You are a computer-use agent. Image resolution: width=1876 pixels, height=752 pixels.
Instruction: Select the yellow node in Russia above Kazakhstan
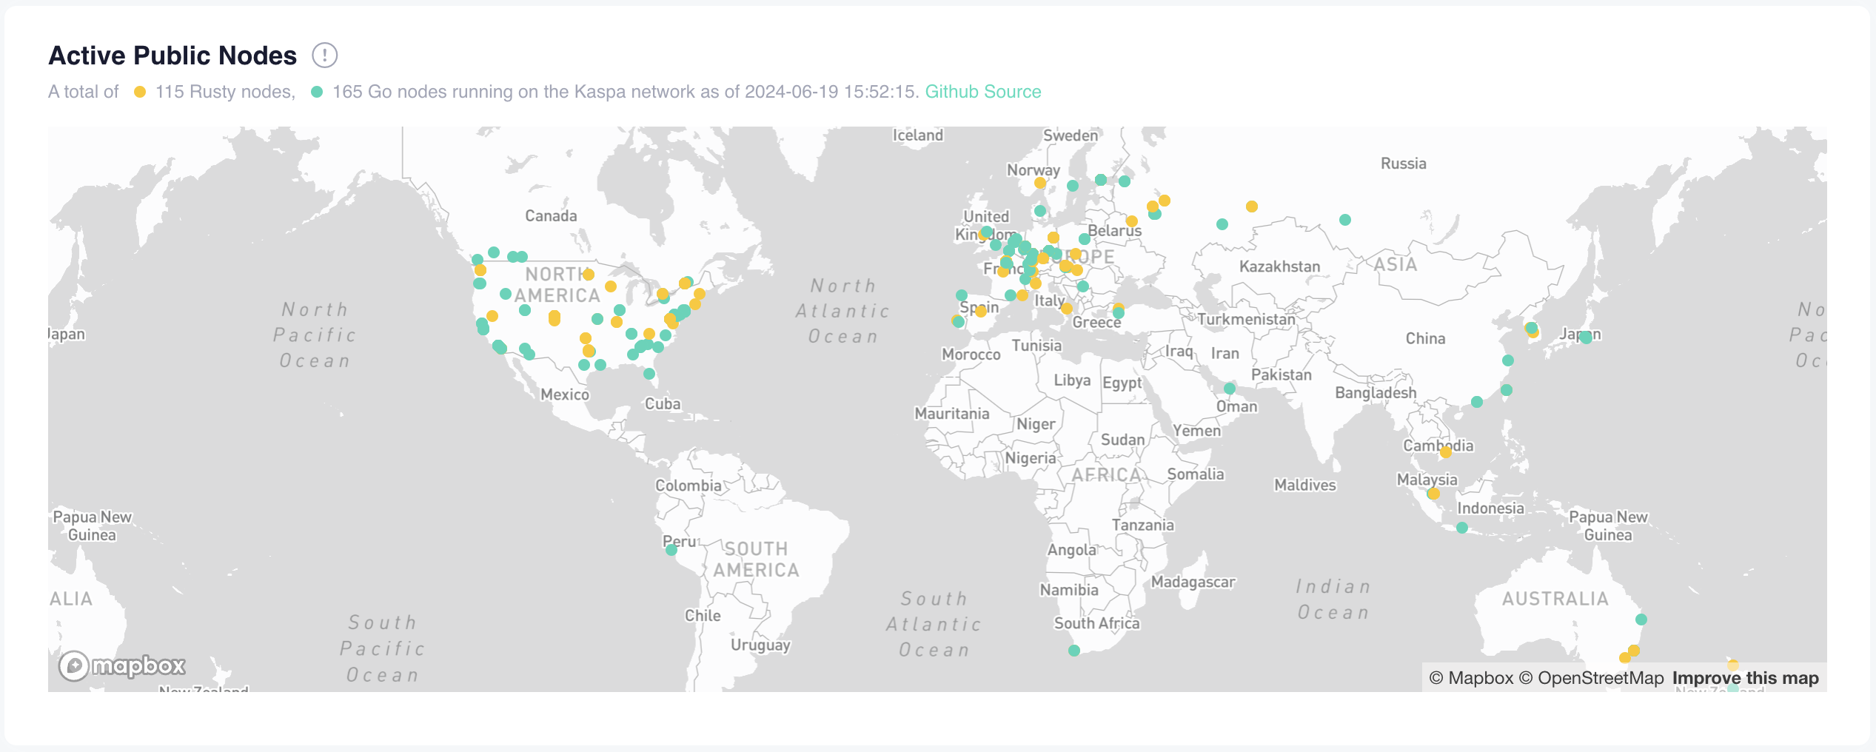pos(1252,207)
